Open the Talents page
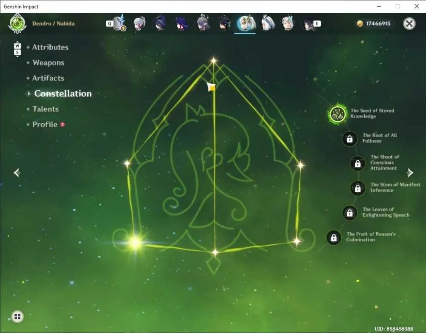The height and width of the screenshot is (333, 426). (46, 109)
